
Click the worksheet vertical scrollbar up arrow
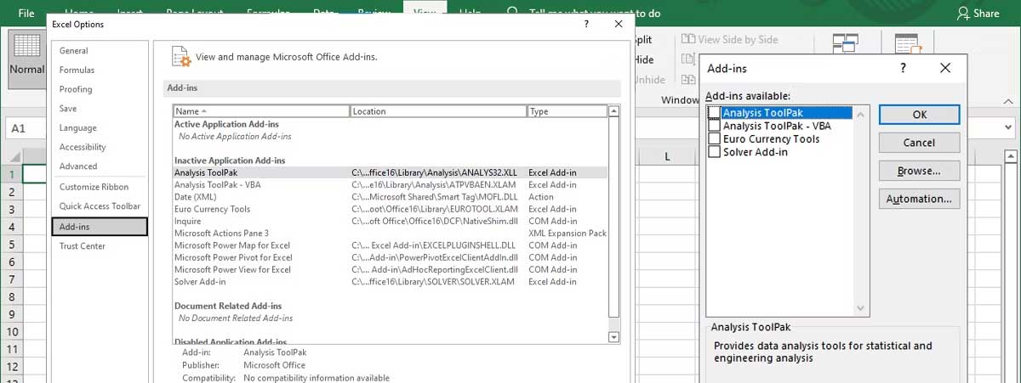(1012, 156)
